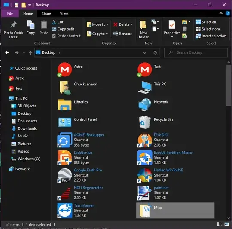Viewport: 232px width, 229px height.
Task: Open the Move to dropdown
Action: 98,24
